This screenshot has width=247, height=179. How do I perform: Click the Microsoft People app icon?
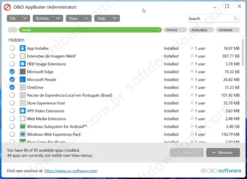pos(22,79)
